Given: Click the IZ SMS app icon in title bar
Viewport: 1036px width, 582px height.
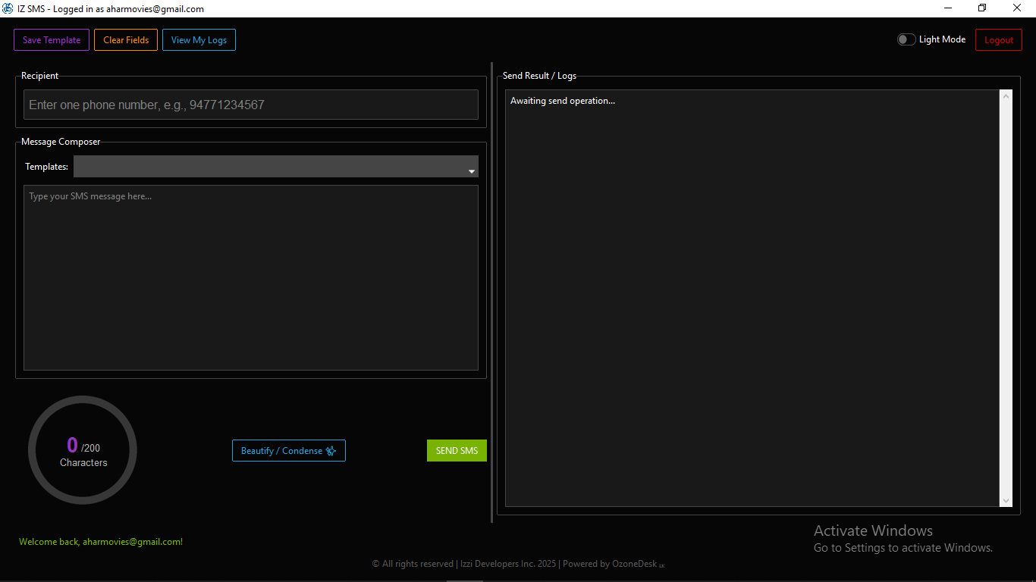Looking at the screenshot, I should tap(8, 8).
